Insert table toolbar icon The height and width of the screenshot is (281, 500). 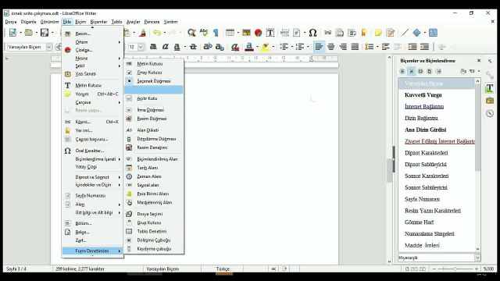pyautogui.click(x=230, y=33)
